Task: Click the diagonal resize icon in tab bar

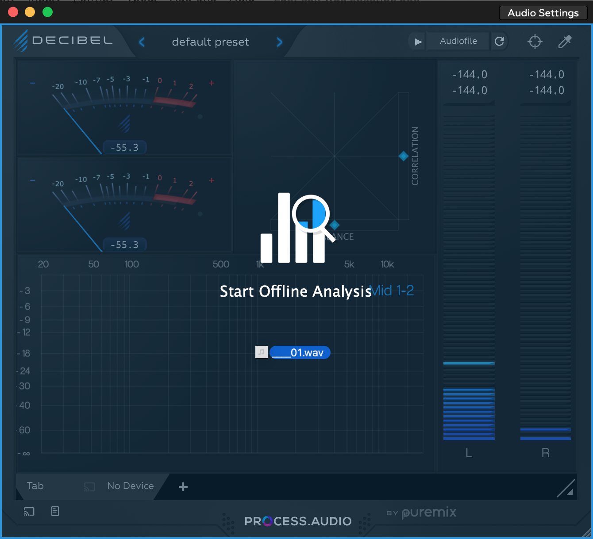Action: point(566,488)
